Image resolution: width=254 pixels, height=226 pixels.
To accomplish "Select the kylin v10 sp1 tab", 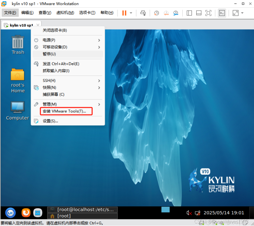I will point(21,25).
